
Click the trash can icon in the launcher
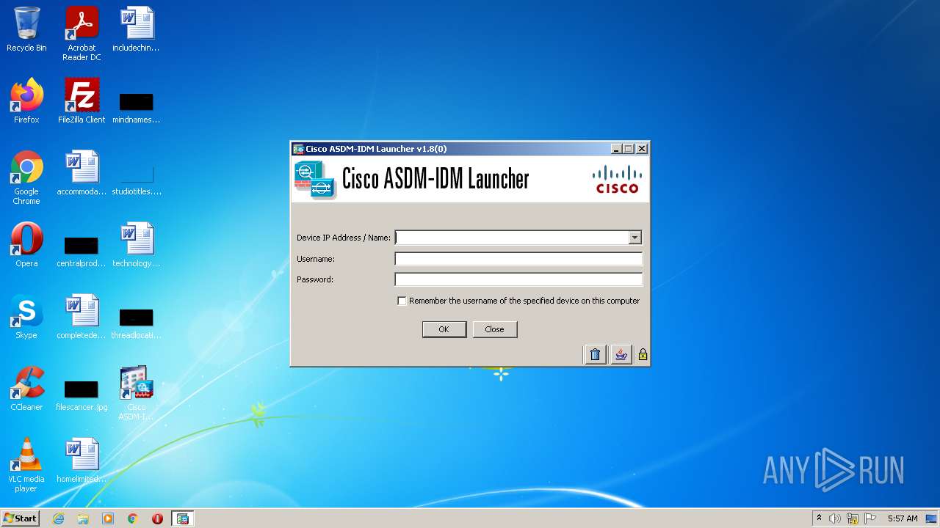pyautogui.click(x=595, y=355)
